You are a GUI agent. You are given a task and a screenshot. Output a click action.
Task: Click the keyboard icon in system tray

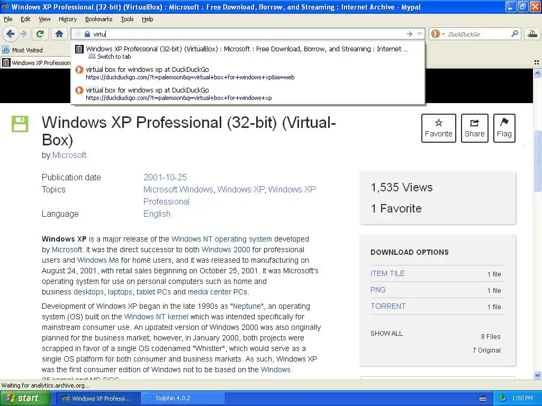483,399
